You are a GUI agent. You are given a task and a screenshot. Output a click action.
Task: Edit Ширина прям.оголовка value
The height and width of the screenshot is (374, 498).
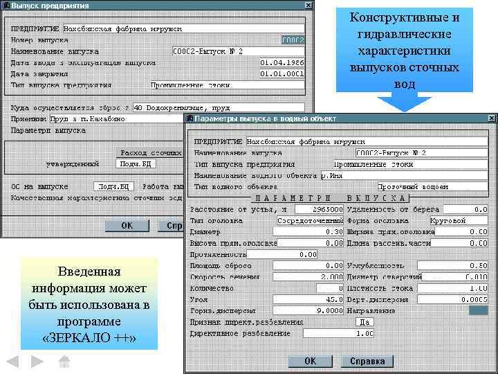(461, 232)
